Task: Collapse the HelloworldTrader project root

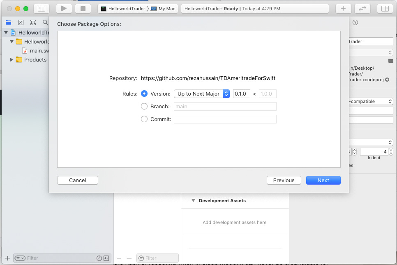Action: coord(6,32)
